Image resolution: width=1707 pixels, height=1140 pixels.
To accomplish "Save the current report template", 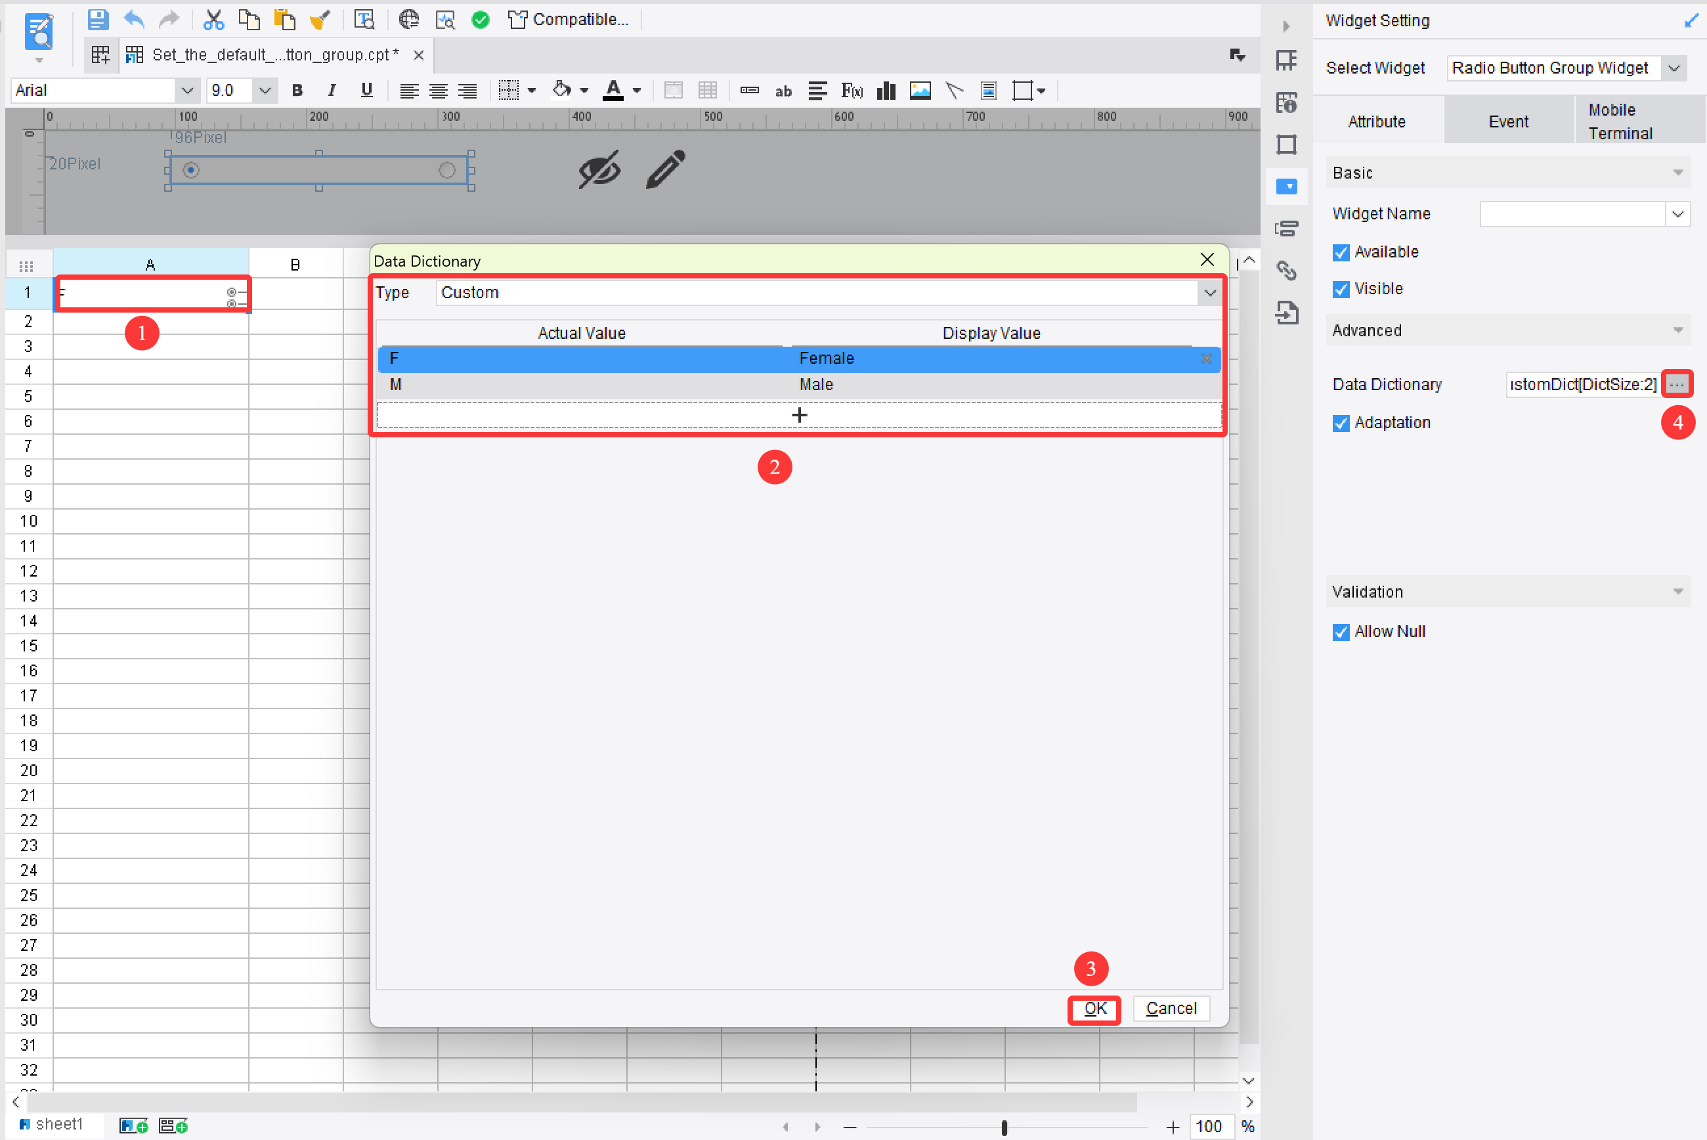I will pos(98,20).
